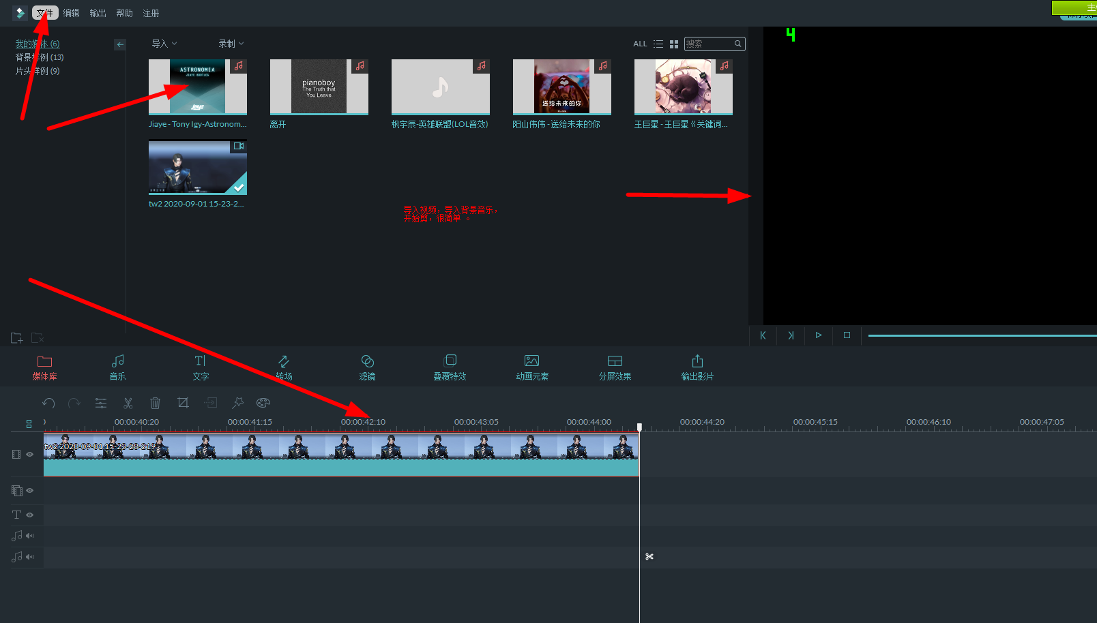Viewport: 1097px width, 623px height.
Task: Click the power tool magic wand icon
Action: click(x=237, y=403)
